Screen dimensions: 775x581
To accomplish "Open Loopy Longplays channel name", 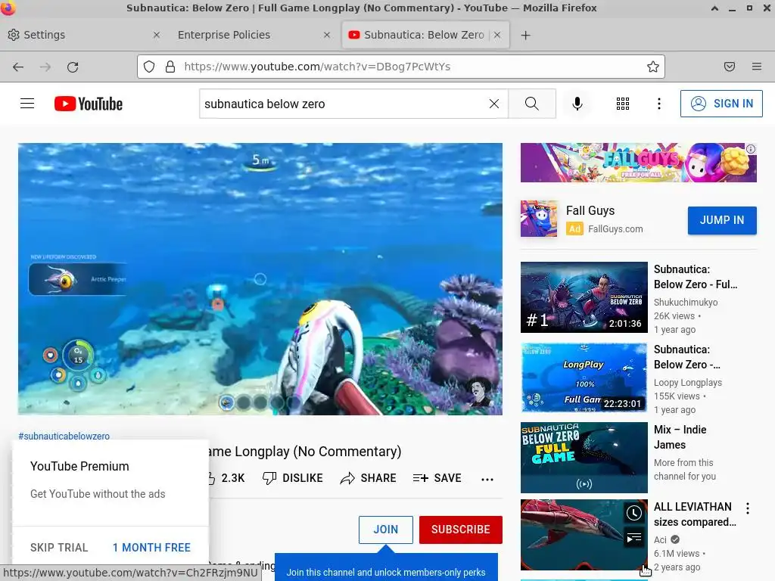I will (x=687, y=382).
